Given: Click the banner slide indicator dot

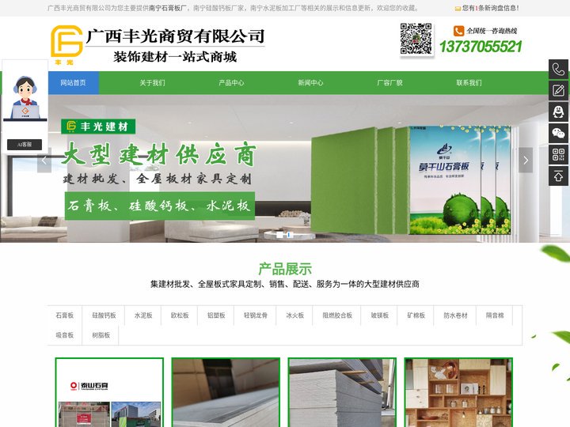Looking at the screenshot, I should [x=288, y=235].
